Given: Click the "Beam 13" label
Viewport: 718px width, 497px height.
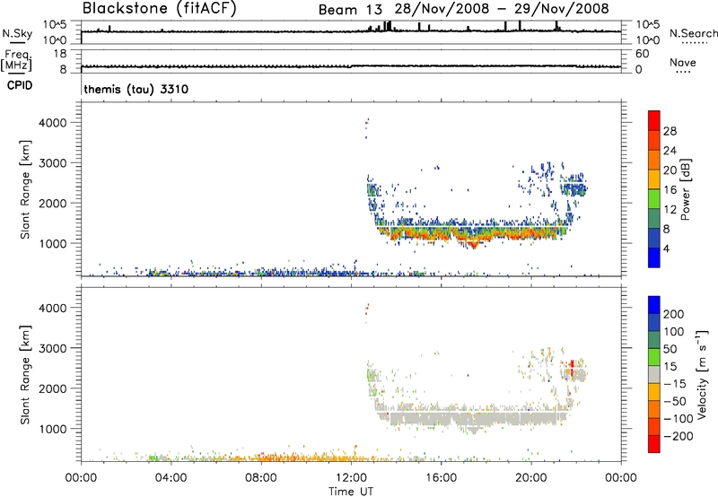Looking at the screenshot, I should [350, 9].
